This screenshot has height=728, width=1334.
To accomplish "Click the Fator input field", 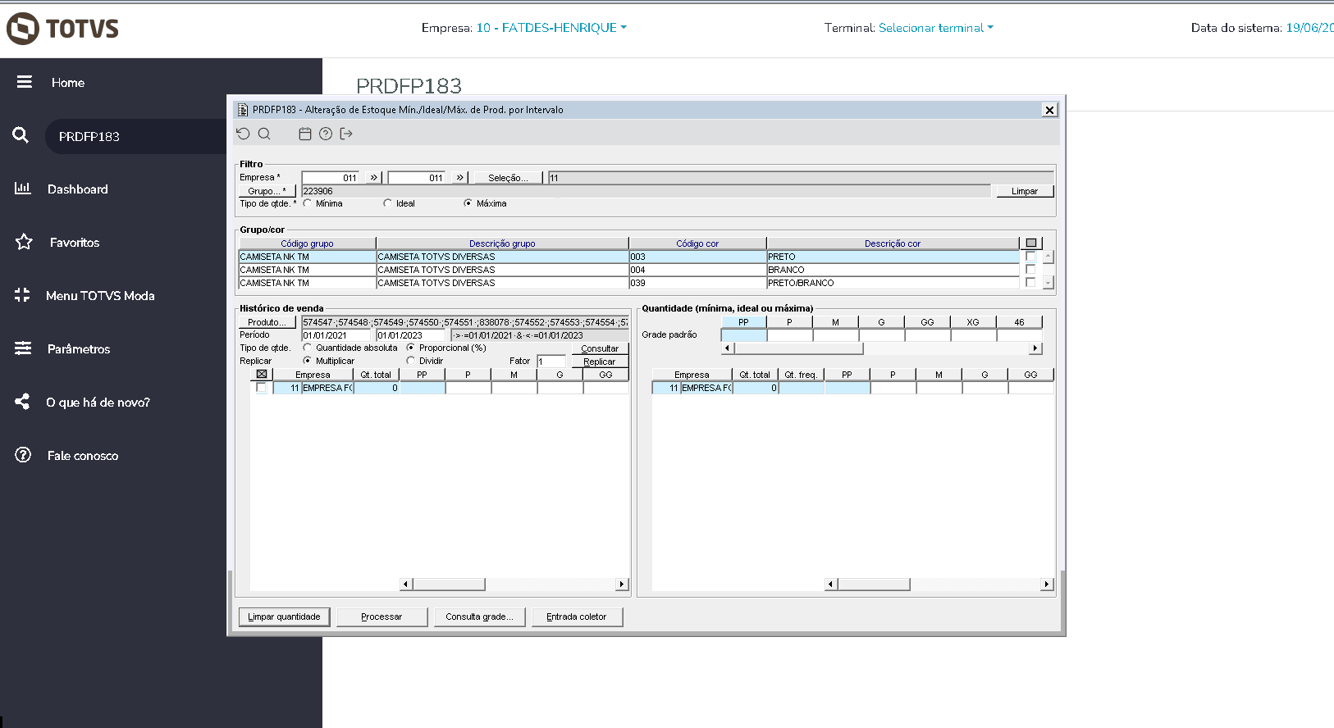I will click(551, 362).
